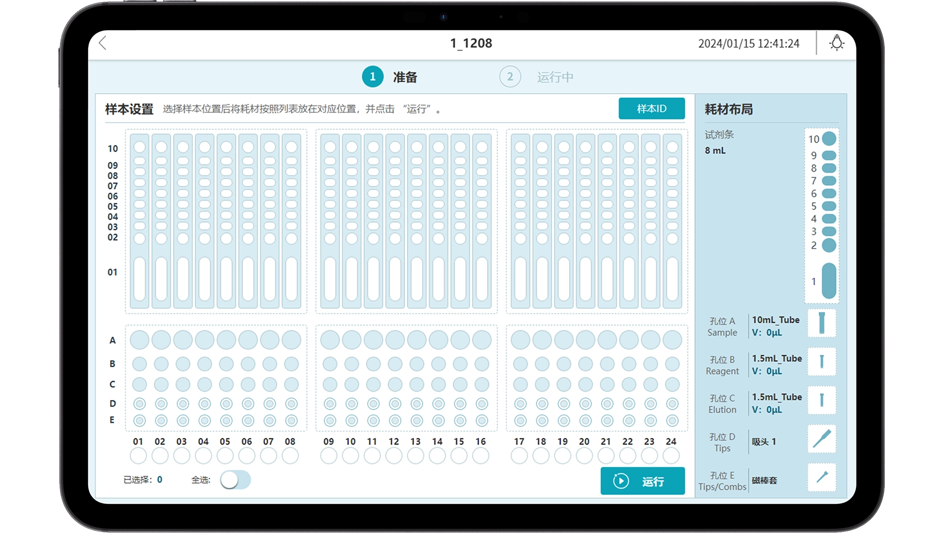Click row A sample well in column 01
The height and width of the screenshot is (533, 943).
pos(139,340)
